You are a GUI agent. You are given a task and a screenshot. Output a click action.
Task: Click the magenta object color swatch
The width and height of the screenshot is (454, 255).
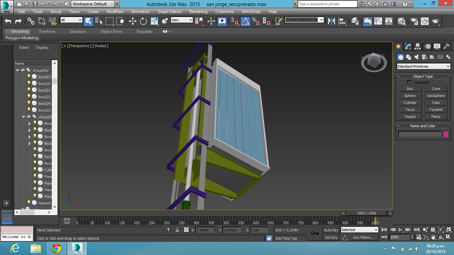(x=445, y=134)
